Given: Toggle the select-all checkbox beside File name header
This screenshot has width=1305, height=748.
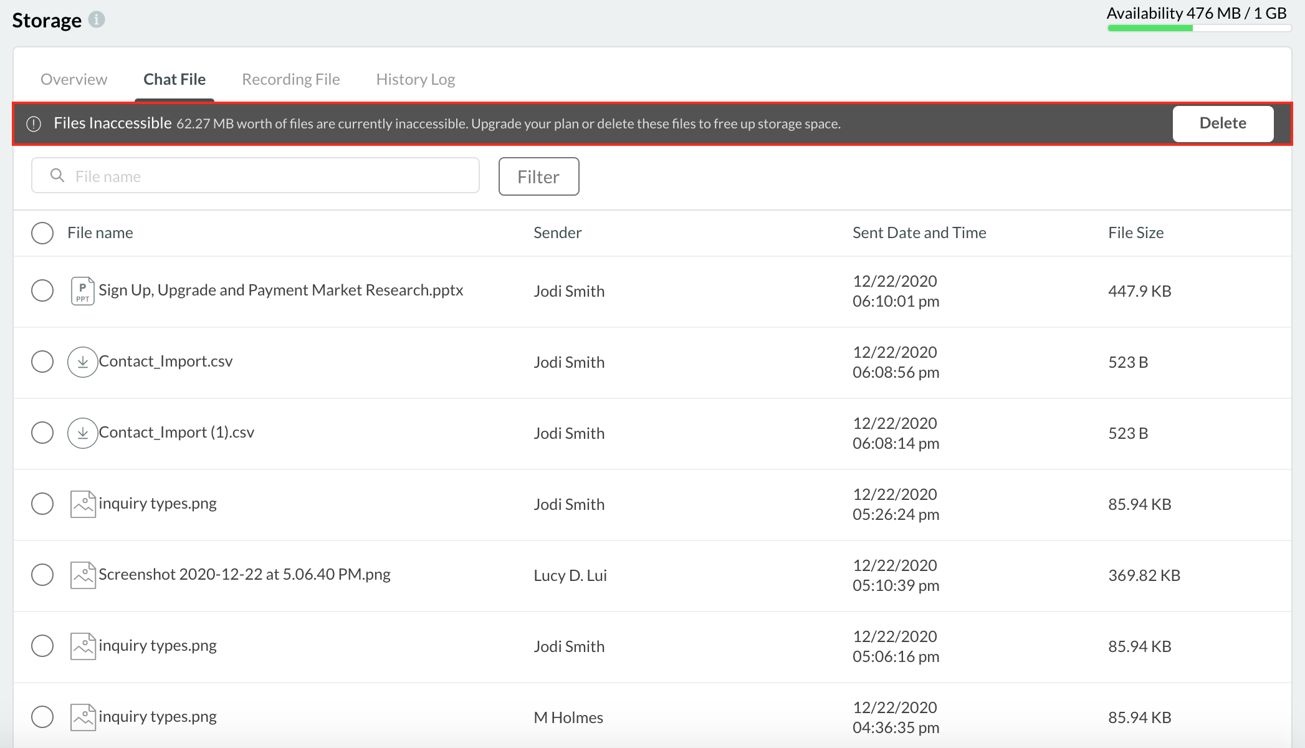Looking at the screenshot, I should pos(42,233).
